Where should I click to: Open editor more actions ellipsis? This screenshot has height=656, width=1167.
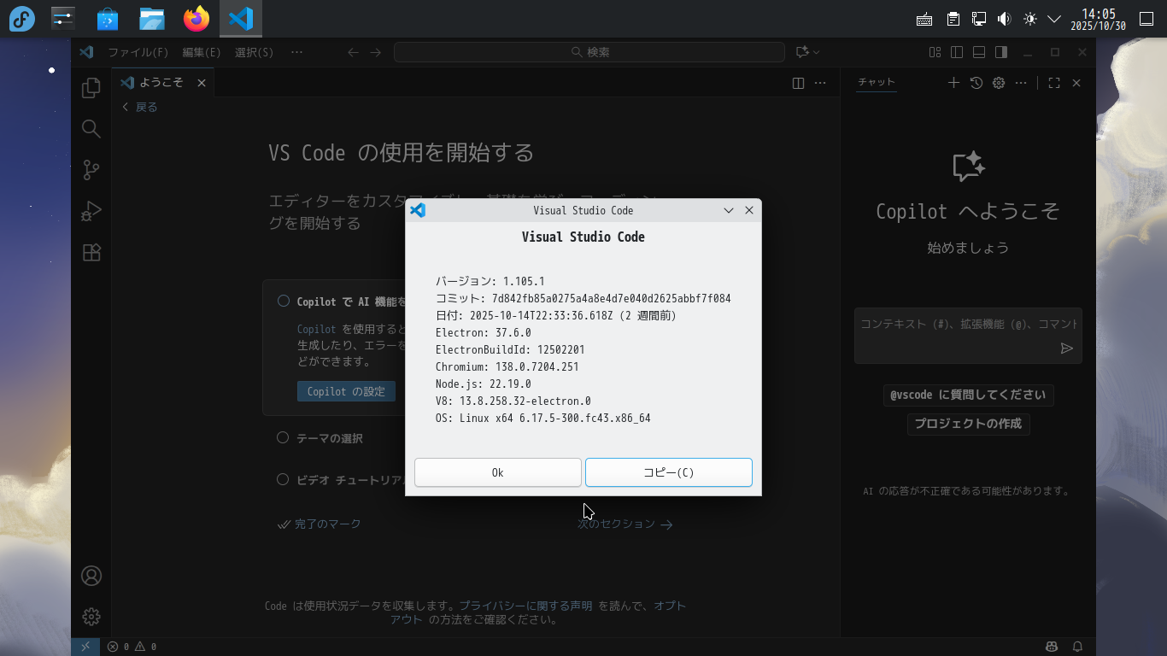[820, 83]
